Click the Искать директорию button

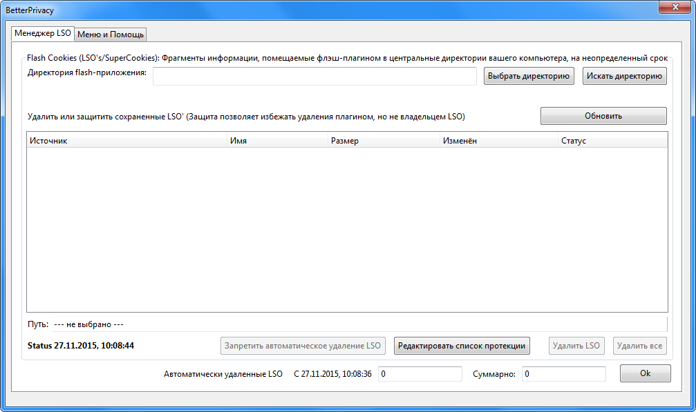point(623,76)
